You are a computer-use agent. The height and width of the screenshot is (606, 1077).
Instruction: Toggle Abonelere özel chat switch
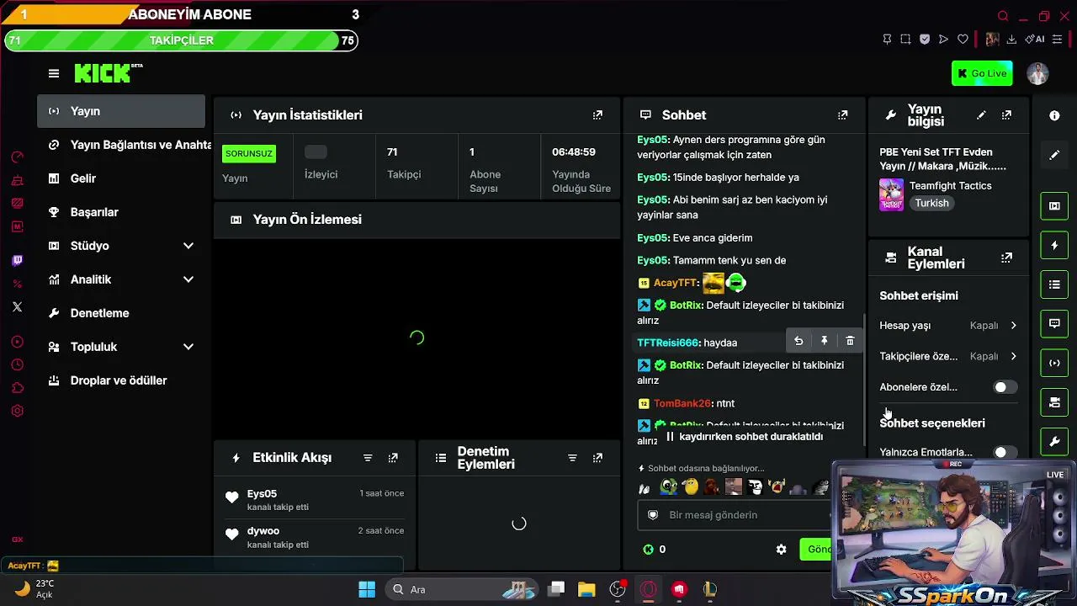pos(1005,387)
